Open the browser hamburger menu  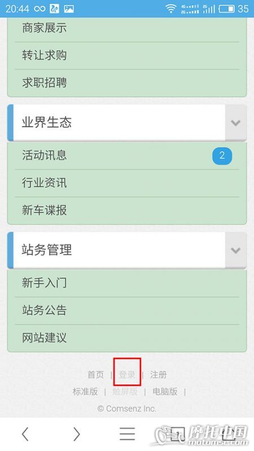(128, 434)
